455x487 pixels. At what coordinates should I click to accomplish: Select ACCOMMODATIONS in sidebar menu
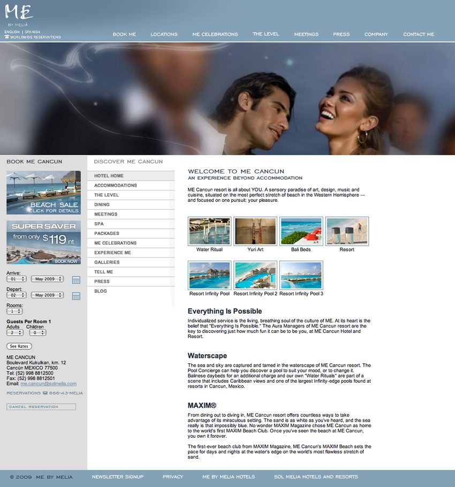pyautogui.click(x=131, y=185)
